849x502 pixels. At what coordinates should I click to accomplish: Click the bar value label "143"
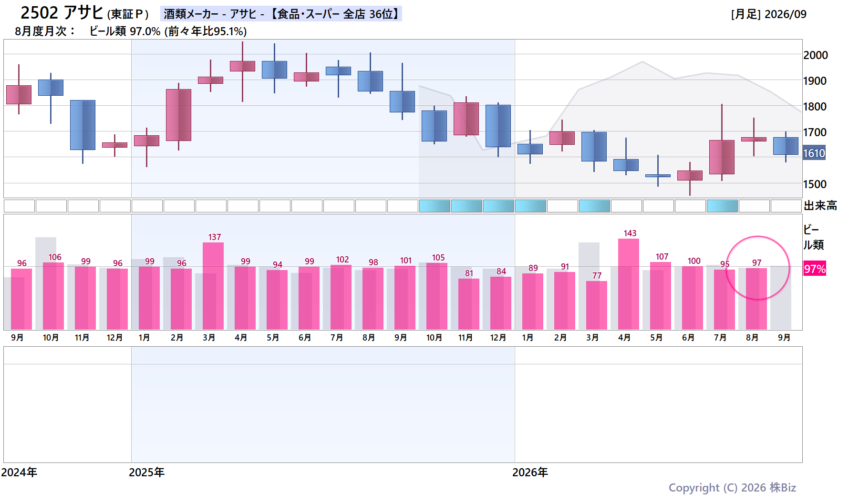pos(630,233)
